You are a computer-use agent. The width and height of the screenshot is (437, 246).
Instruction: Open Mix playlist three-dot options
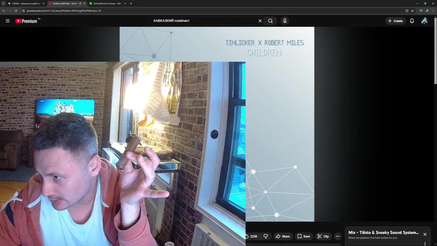[x=425, y=244]
